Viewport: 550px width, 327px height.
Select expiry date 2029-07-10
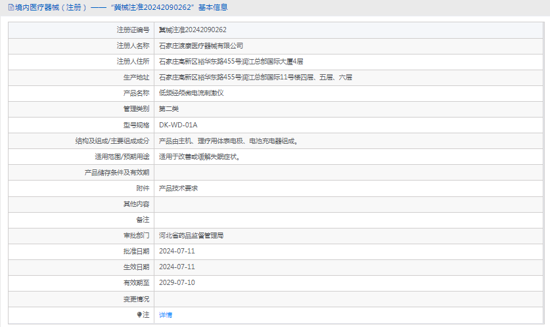tap(177, 283)
